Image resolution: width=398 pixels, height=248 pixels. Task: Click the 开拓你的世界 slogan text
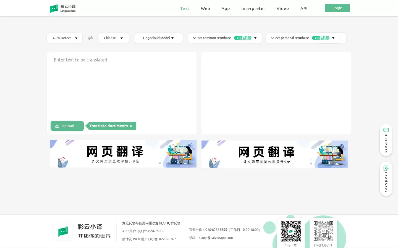point(94,236)
